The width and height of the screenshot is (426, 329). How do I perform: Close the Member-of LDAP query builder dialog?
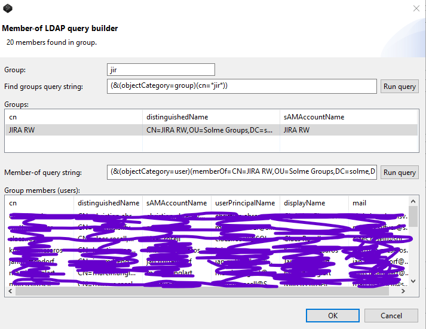point(416,8)
